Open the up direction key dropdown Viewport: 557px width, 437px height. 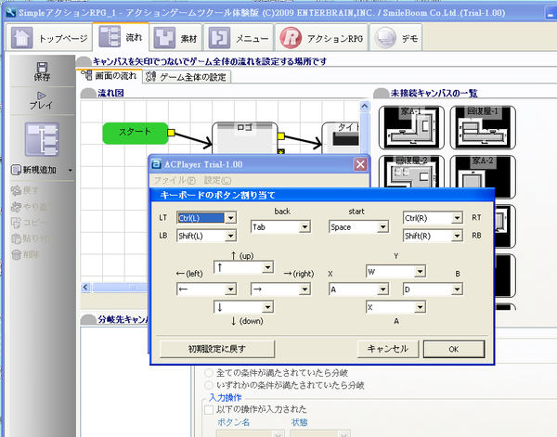pos(267,267)
